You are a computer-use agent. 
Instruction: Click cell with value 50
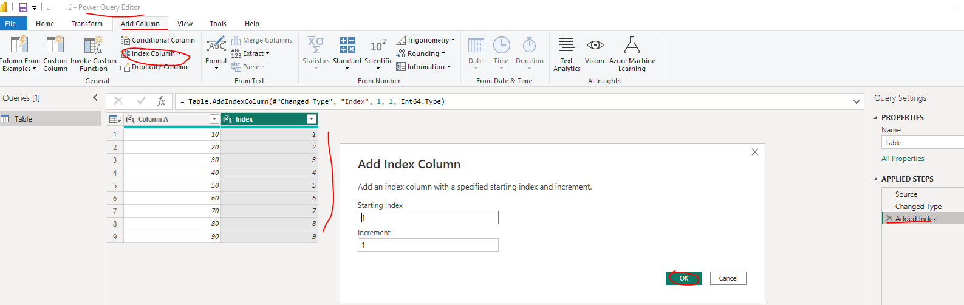[x=172, y=185]
